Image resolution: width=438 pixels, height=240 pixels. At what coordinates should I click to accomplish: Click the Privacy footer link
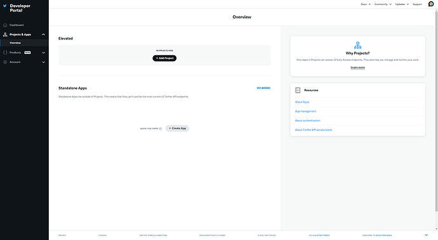62,236
